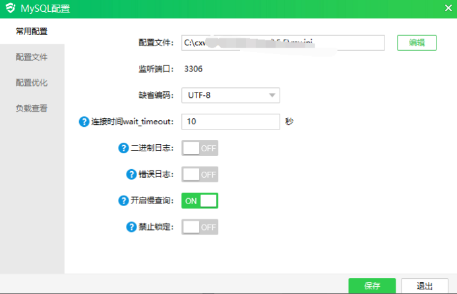This screenshot has width=457, height=294.
Task: Enable the 二进制日志 switch
Action: 200,148
